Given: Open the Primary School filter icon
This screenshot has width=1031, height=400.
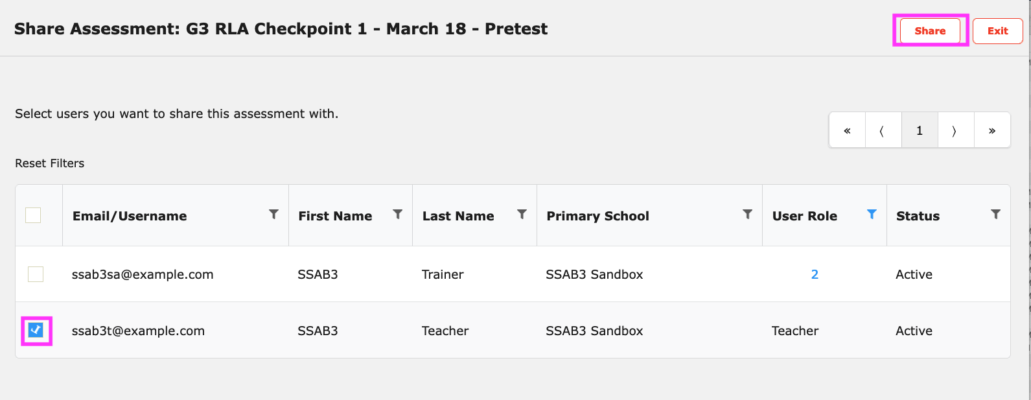Looking at the screenshot, I should 747,214.
